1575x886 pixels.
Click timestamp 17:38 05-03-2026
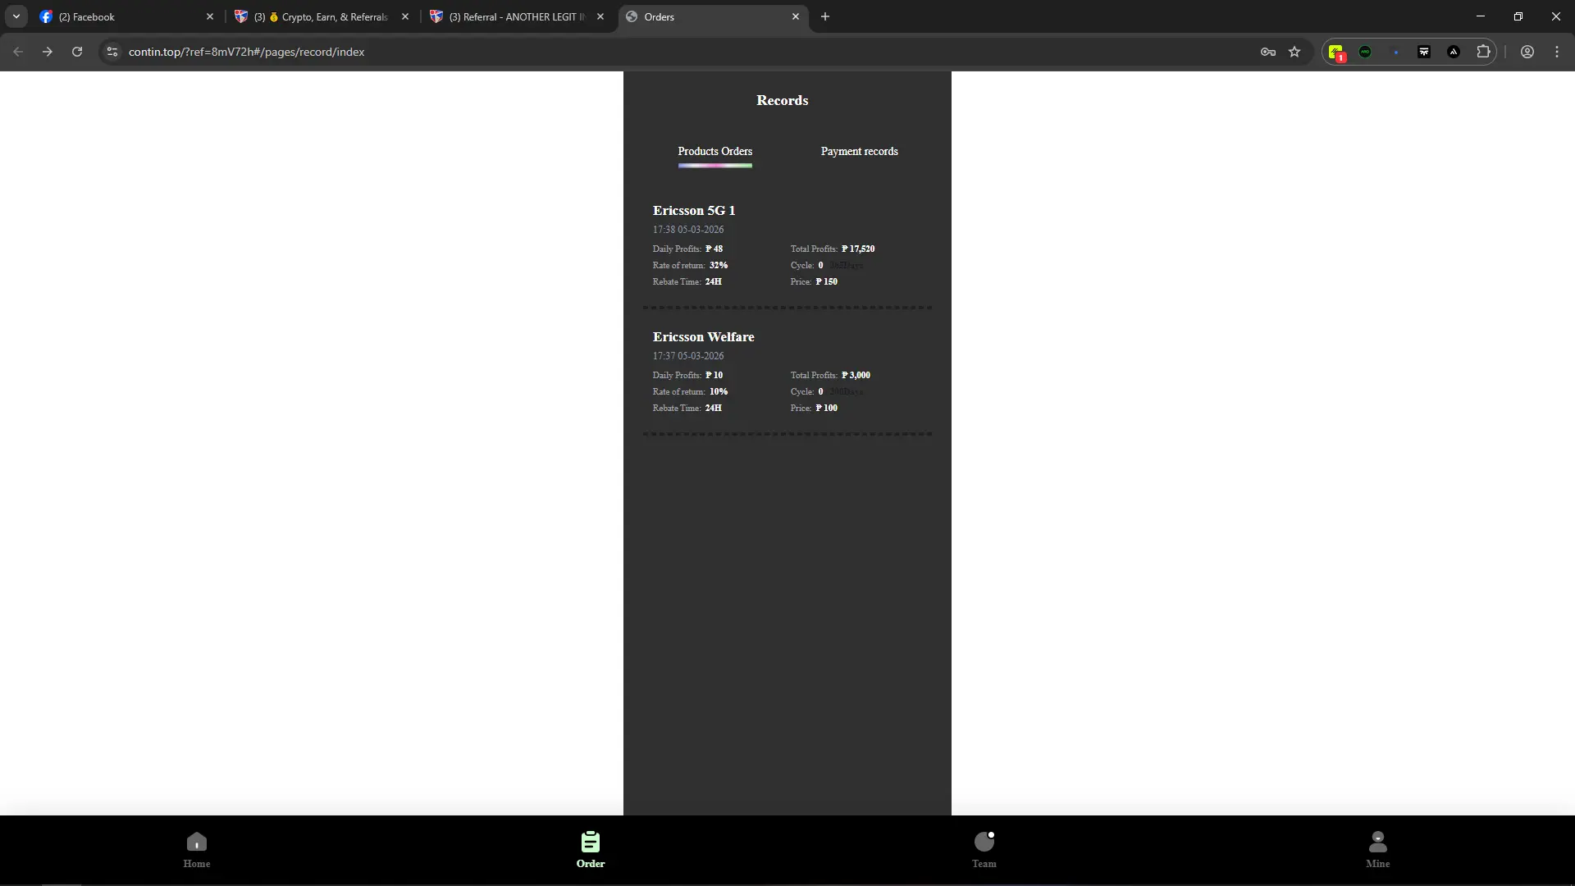[688, 230]
